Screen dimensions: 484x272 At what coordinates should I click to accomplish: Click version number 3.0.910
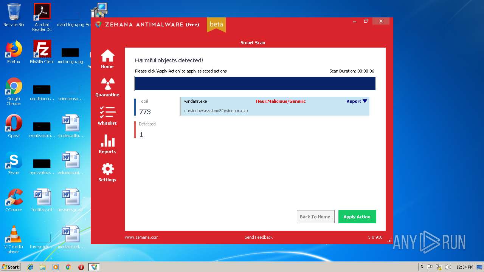click(375, 237)
